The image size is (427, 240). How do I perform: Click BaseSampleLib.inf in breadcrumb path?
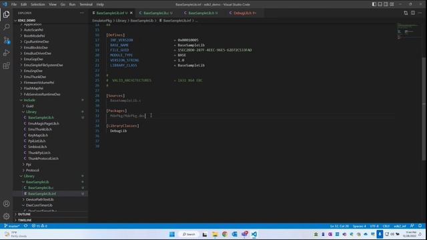pyautogui.click(x=177, y=21)
